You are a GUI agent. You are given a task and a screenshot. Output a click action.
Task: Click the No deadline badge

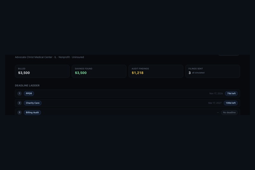[229, 112]
